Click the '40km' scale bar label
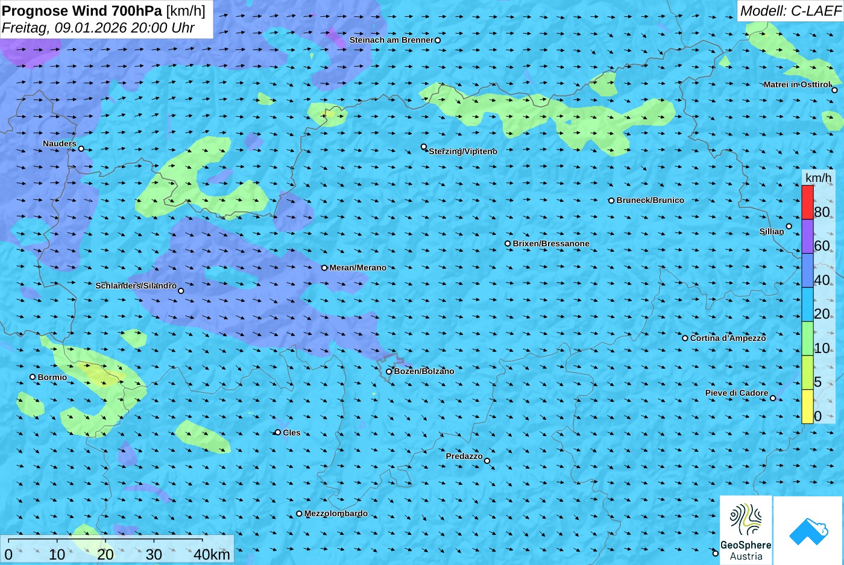 [x=212, y=554]
